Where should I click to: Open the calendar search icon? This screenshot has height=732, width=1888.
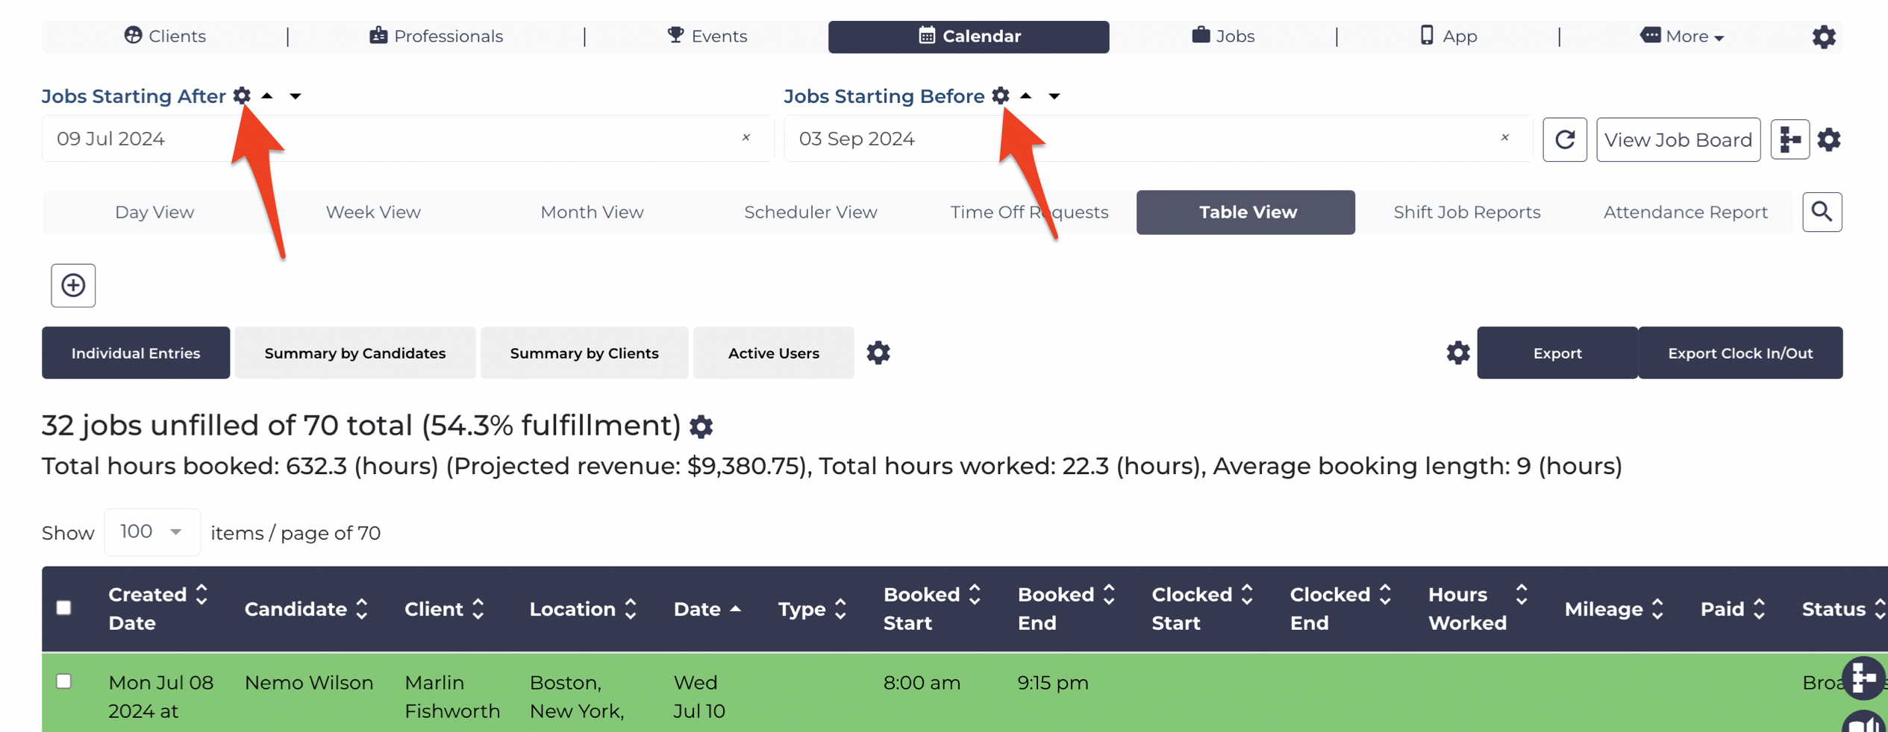[1822, 212]
